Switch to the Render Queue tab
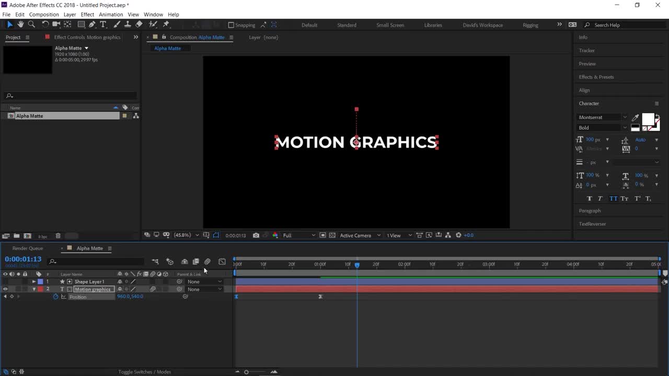This screenshot has width=669, height=376. click(28, 248)
